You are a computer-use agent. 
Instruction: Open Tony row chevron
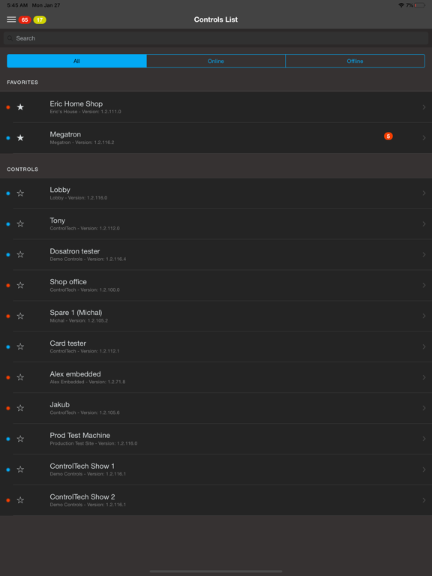(x=424, y=223)
